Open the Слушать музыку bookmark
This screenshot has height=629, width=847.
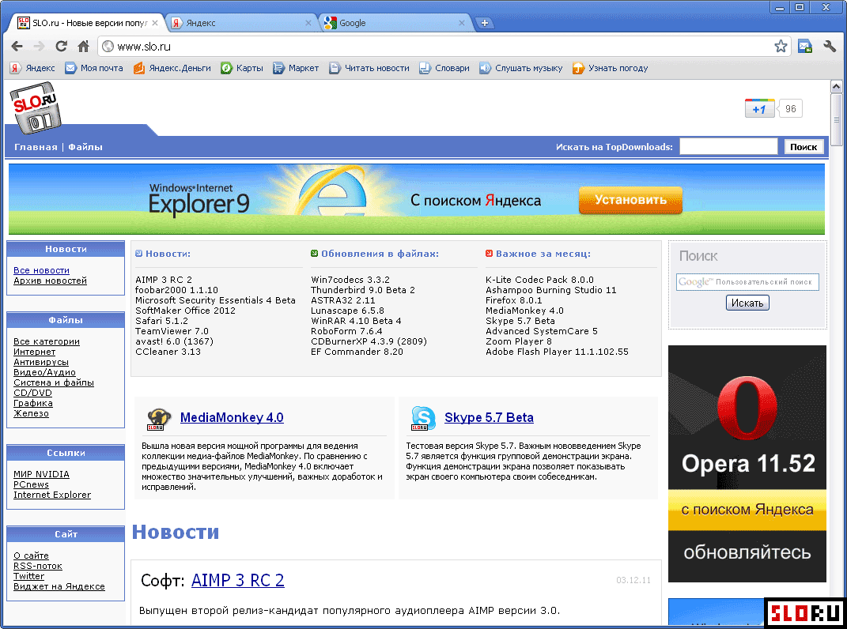520,68
